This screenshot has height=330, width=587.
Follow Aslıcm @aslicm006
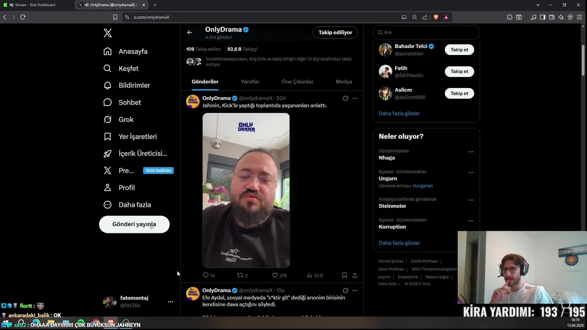click(460, 93)
